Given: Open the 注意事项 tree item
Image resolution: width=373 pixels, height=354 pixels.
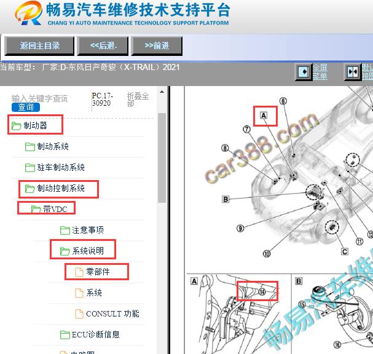Looking at the screenshot, I should pos(88,230).
